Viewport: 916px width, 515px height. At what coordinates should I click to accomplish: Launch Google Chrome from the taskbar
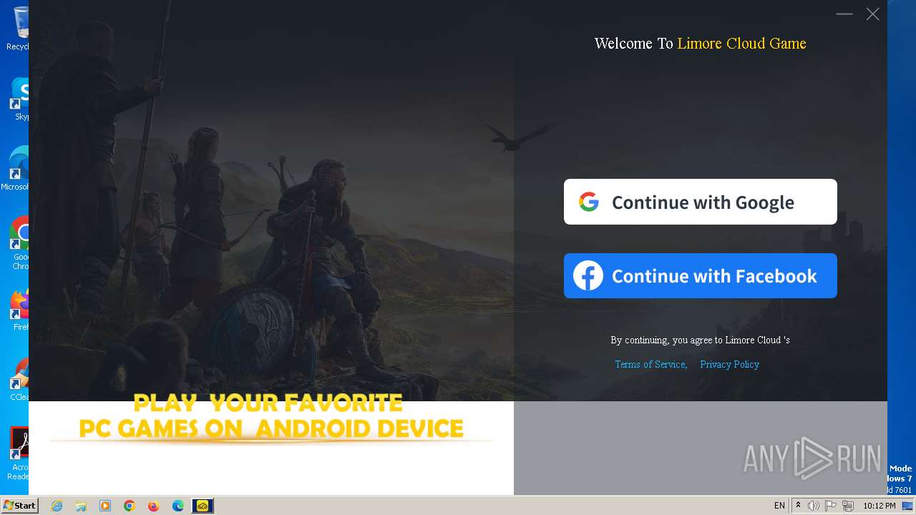(x=130, y=506)
